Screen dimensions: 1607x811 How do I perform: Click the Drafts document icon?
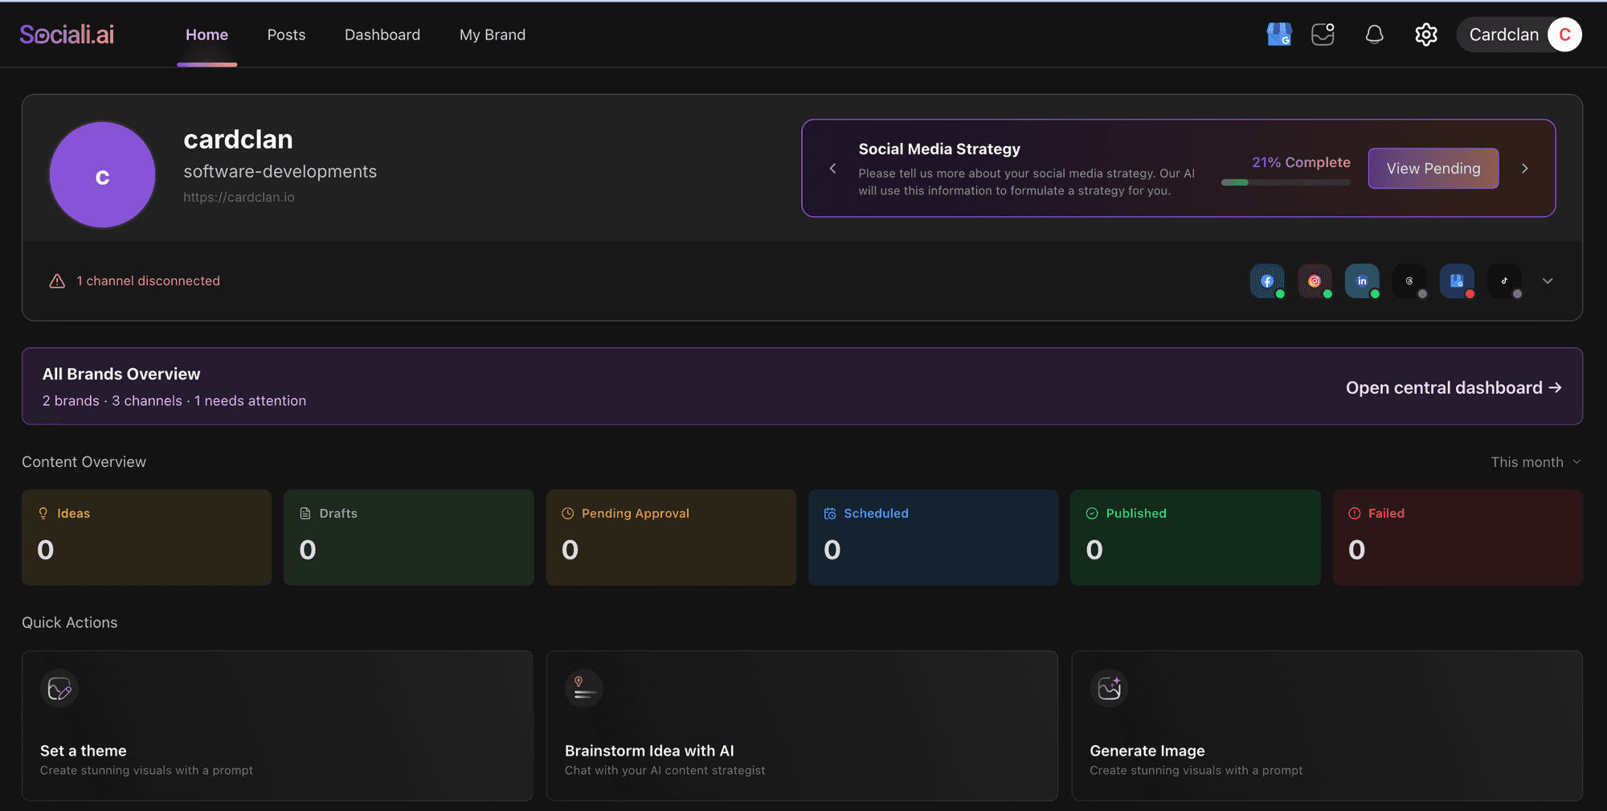click(x=305, y=514)
